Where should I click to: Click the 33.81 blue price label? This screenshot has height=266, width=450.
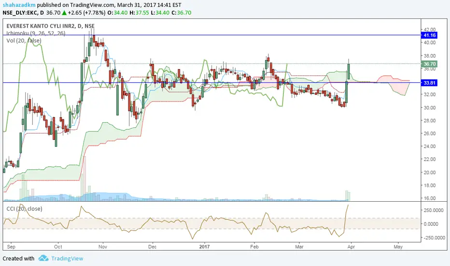click(429, 83)
